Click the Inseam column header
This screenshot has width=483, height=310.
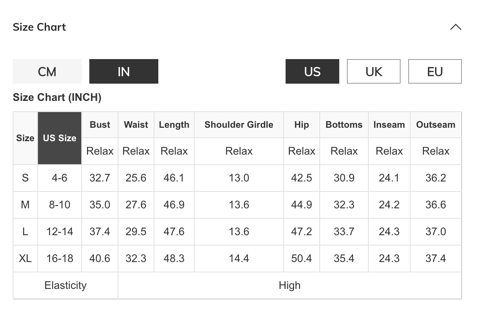pos(389,125)
